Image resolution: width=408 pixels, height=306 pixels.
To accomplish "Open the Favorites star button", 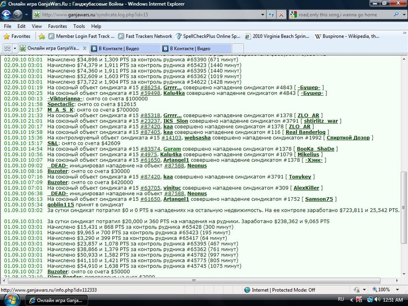I will point(18,36).
